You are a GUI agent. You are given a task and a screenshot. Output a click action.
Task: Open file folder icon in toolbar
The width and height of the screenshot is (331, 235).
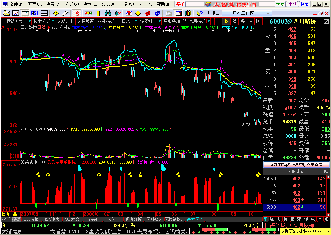click(6, 13)
